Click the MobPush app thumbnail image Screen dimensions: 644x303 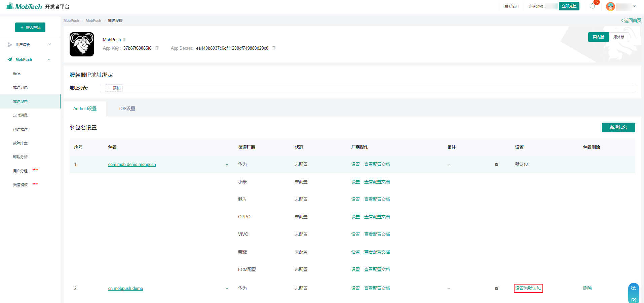coord(82,44)
